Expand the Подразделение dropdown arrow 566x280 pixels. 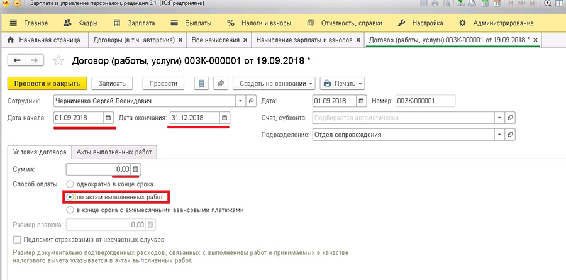click(x=500, y=135)
